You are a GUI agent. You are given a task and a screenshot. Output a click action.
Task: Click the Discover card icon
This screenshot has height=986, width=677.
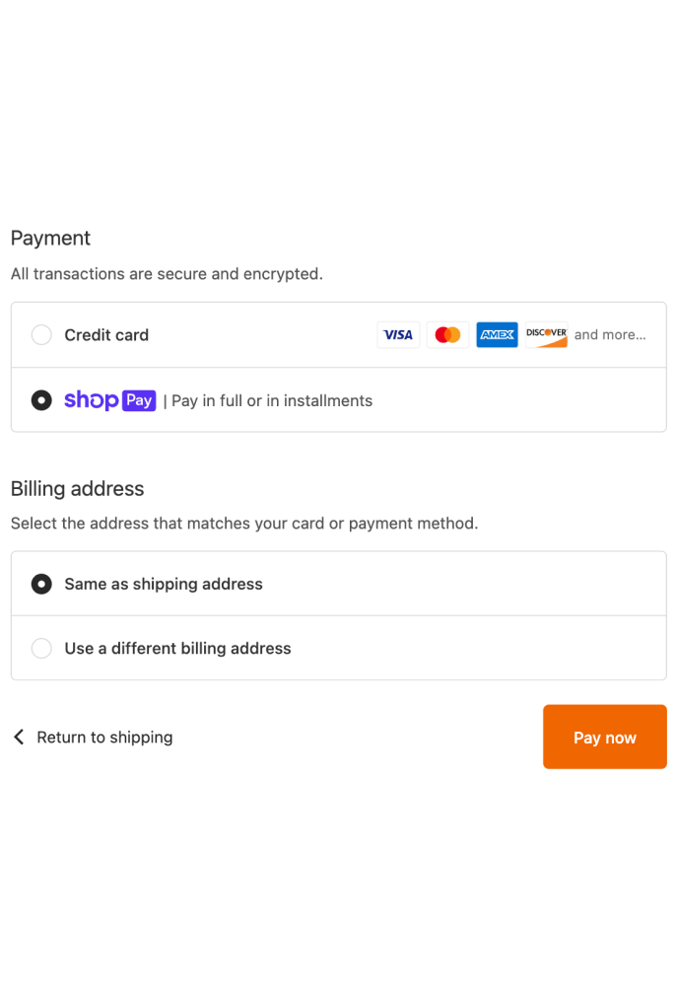[546, 334]
